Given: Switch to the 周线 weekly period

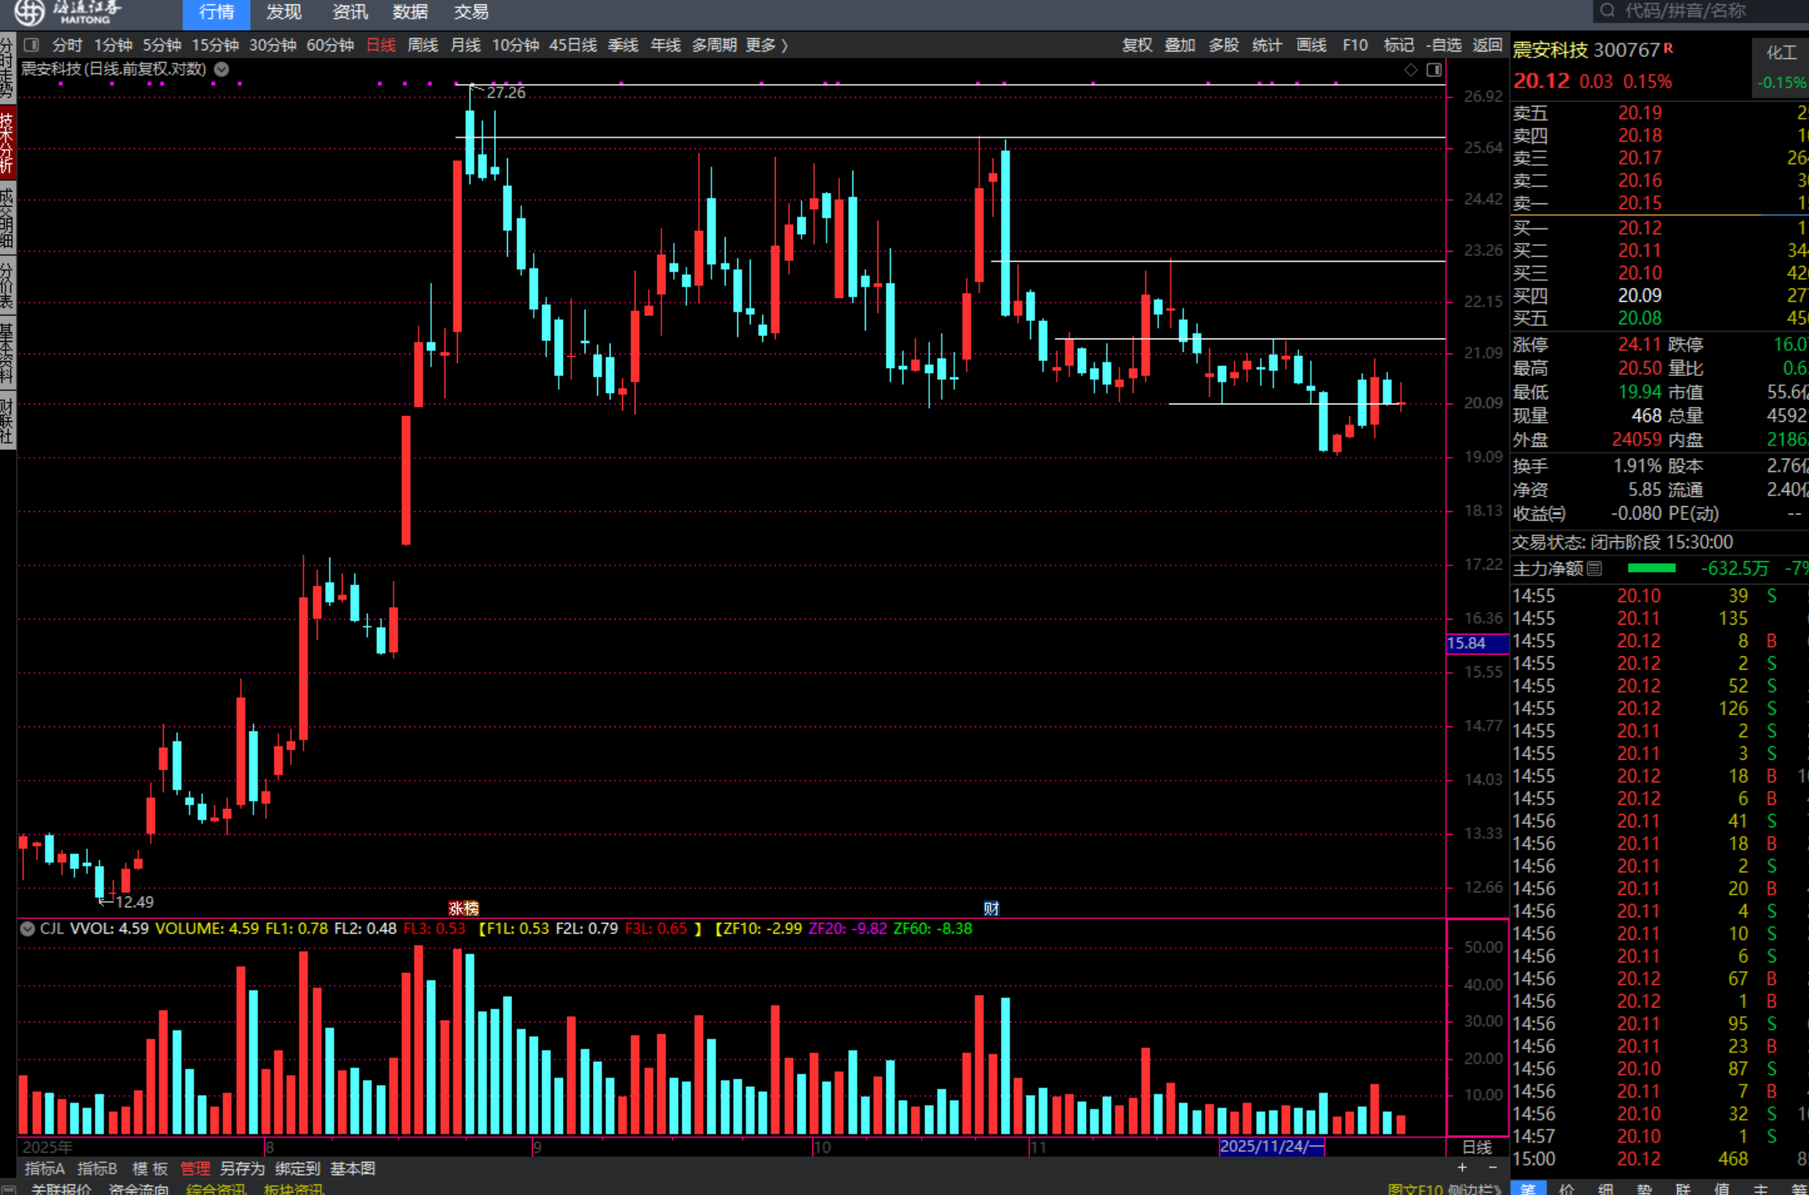Looking at the screenshot, I should click(x=422, y=45).
